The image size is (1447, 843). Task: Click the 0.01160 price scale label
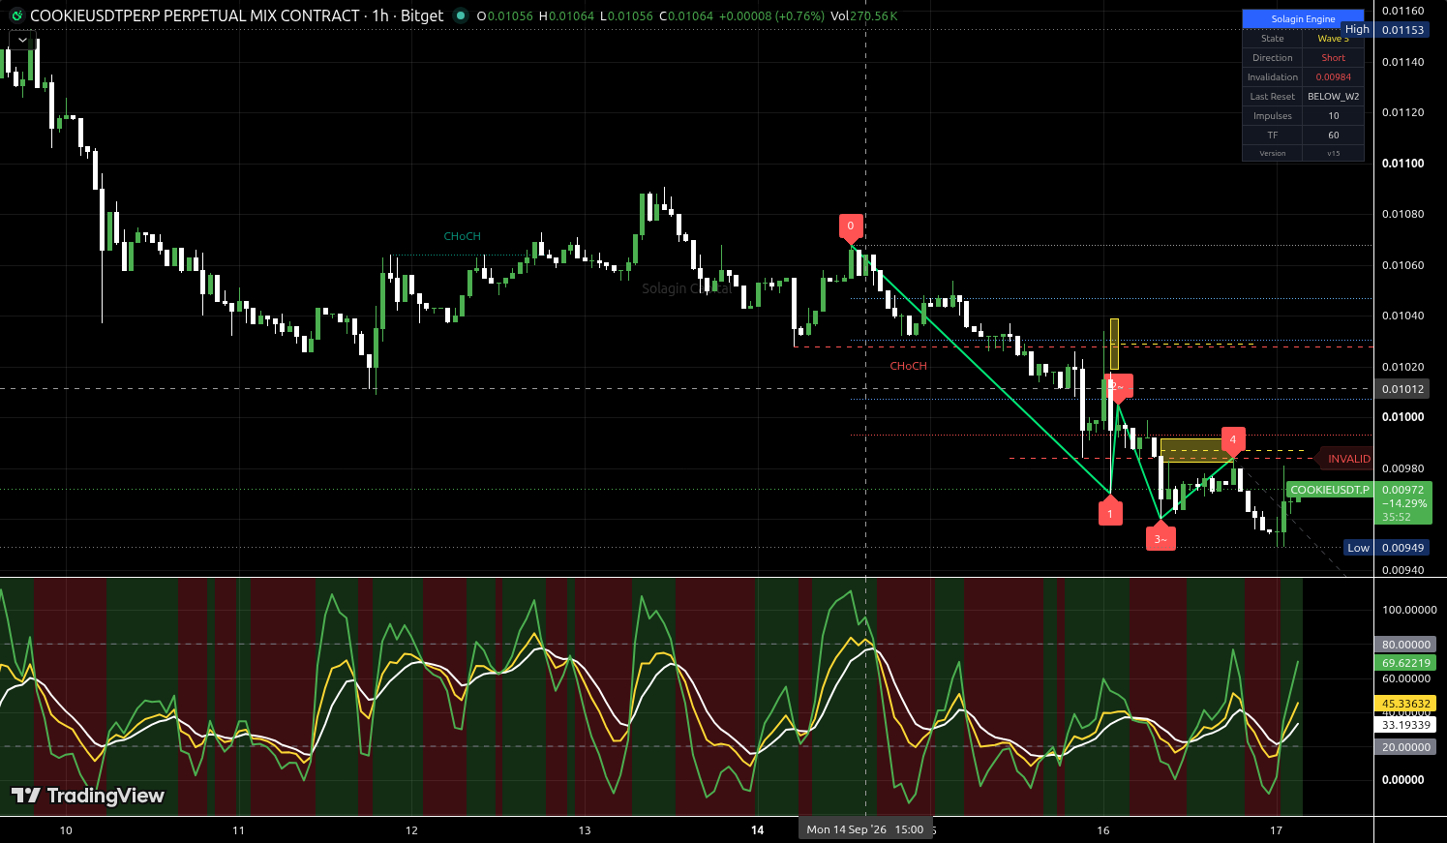coord(1402,12)
